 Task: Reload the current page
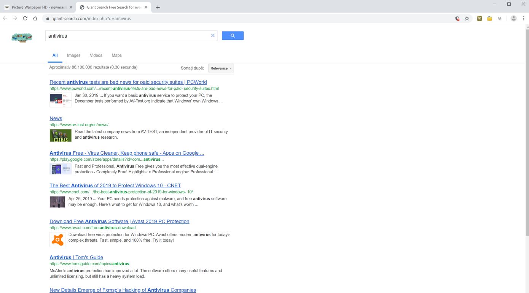tap(25, 18)
